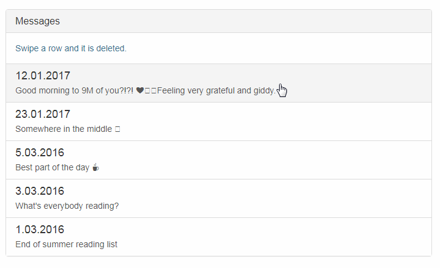Click the 'Swipe a row and it is deleted.' hint

[71, 48]
